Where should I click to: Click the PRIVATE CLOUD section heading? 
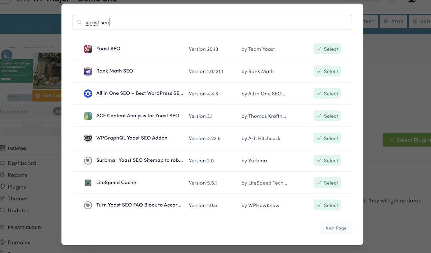[24, 228]
